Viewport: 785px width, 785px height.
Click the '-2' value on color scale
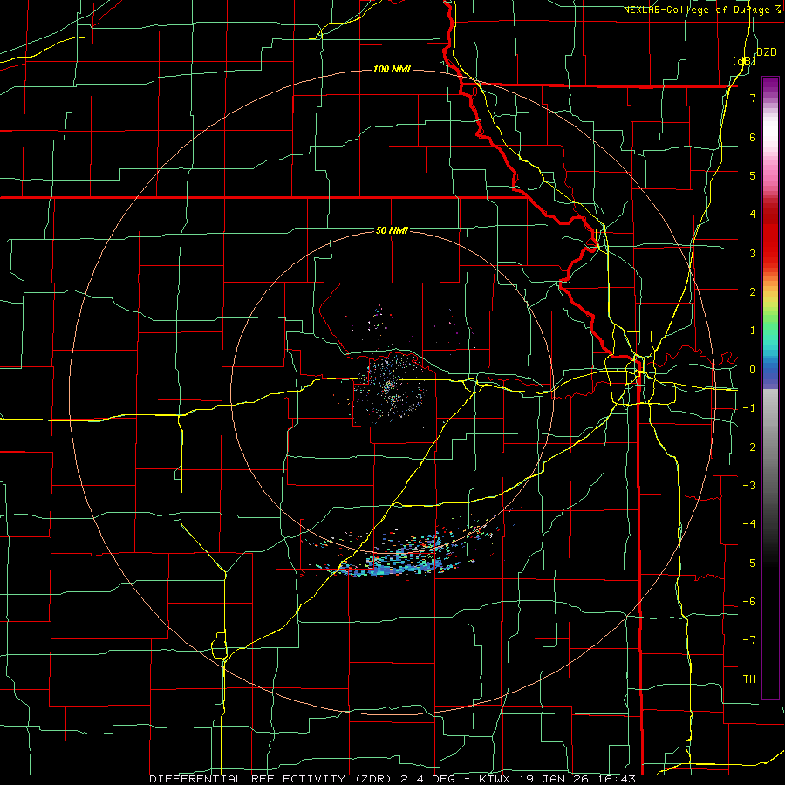click(x=749, y=447)
